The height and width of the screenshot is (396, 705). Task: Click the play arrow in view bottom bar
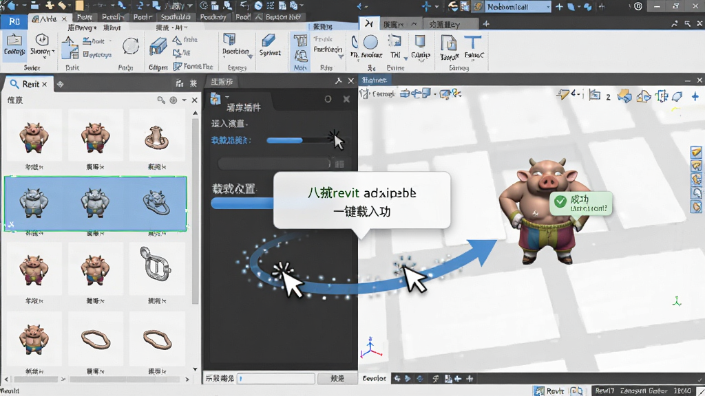[408, 379]
